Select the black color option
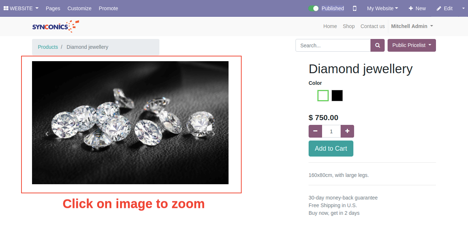 coord(337,96)
